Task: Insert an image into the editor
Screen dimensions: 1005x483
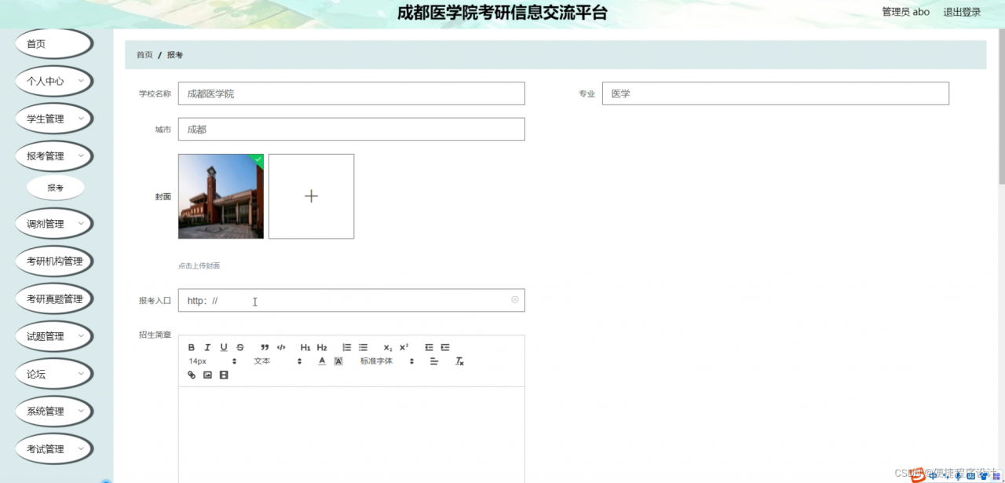Action: pyautogui.click(x=207, y=375)
